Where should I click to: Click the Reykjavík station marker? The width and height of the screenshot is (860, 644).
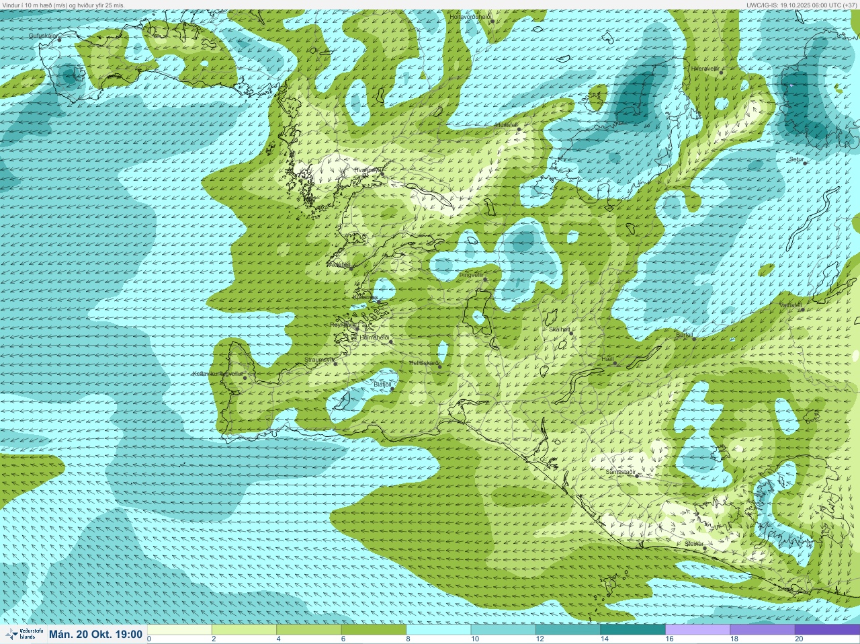coord(359,328)
